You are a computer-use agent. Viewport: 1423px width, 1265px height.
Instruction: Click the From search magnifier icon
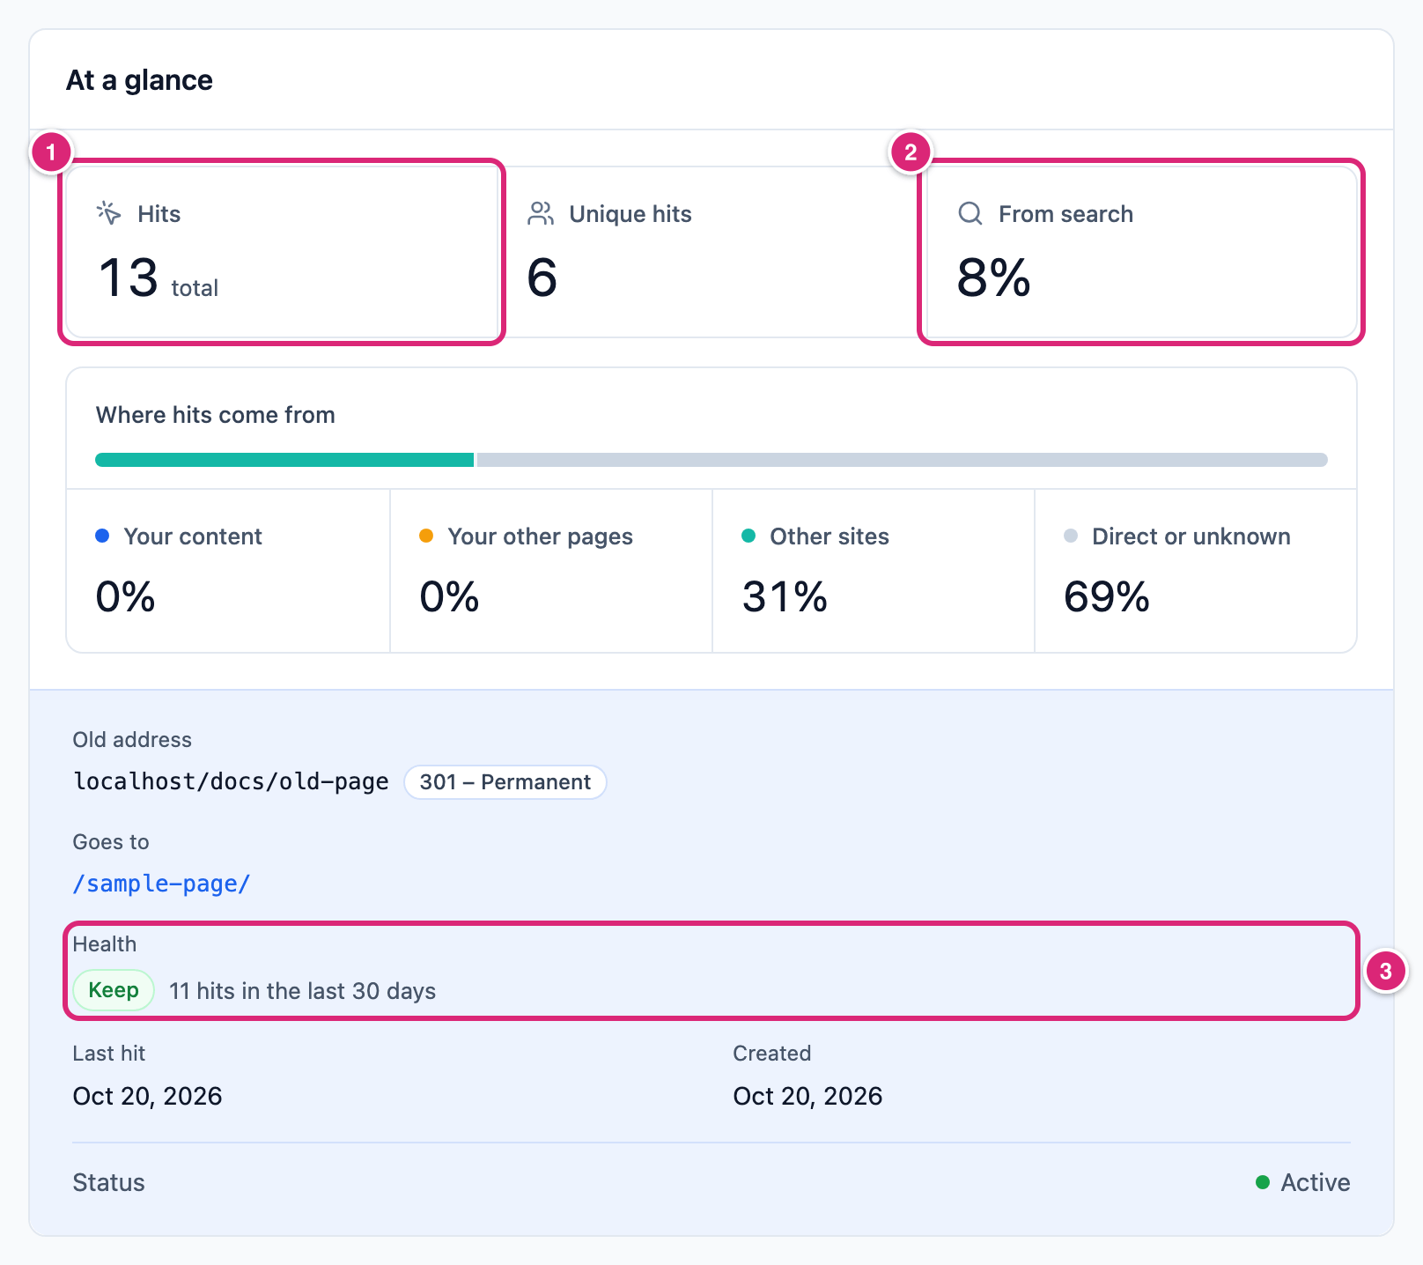(x=970, y=213)
